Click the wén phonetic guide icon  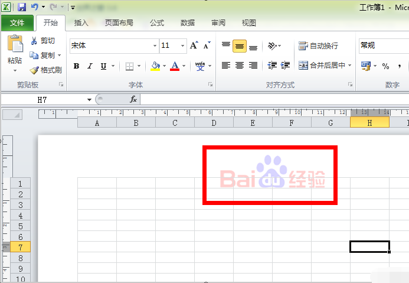200,66
